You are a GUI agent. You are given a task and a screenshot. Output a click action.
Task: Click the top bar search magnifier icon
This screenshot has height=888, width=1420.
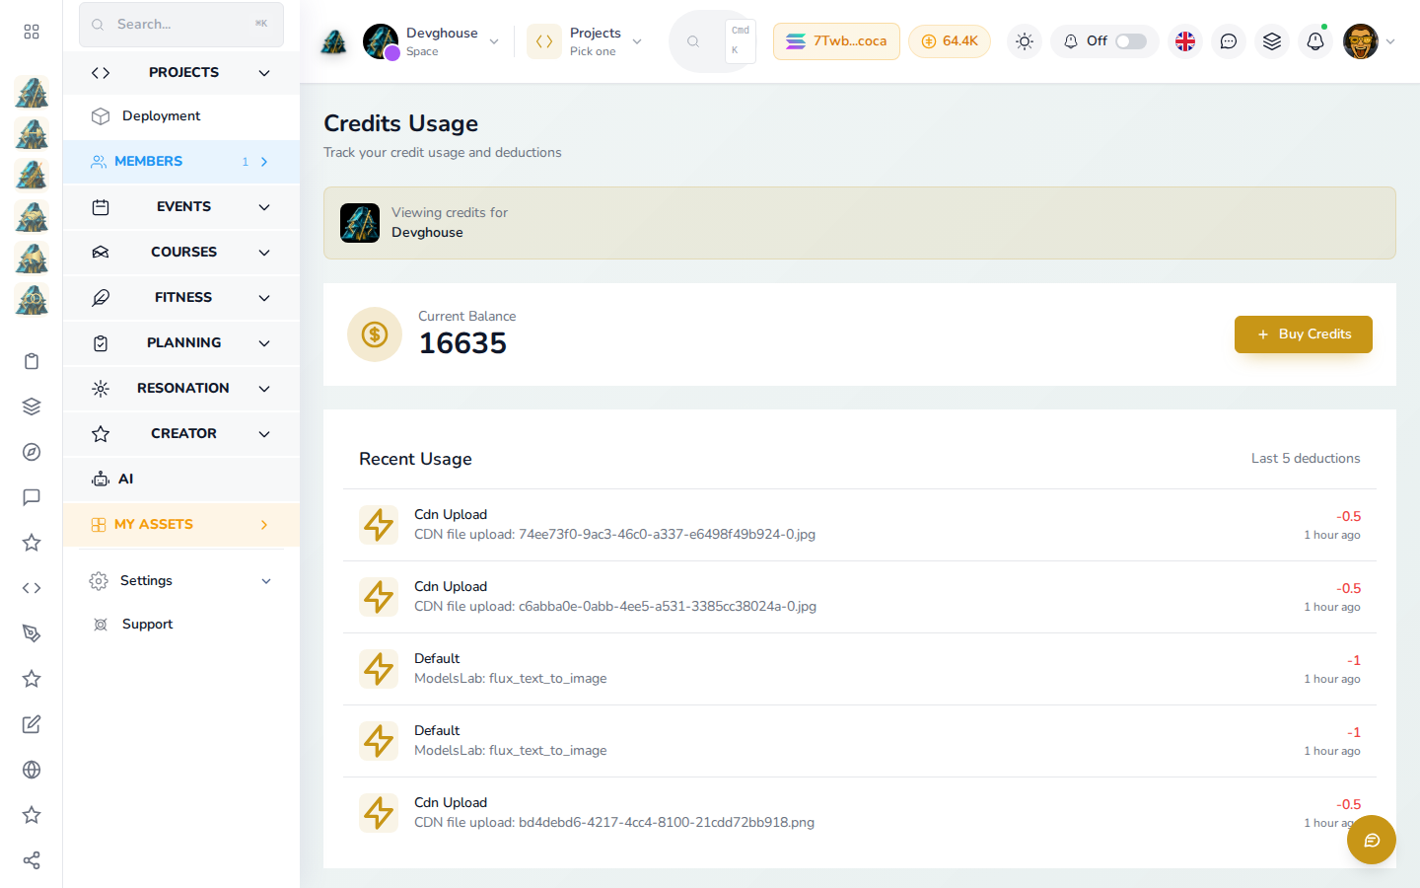(693, 41)
